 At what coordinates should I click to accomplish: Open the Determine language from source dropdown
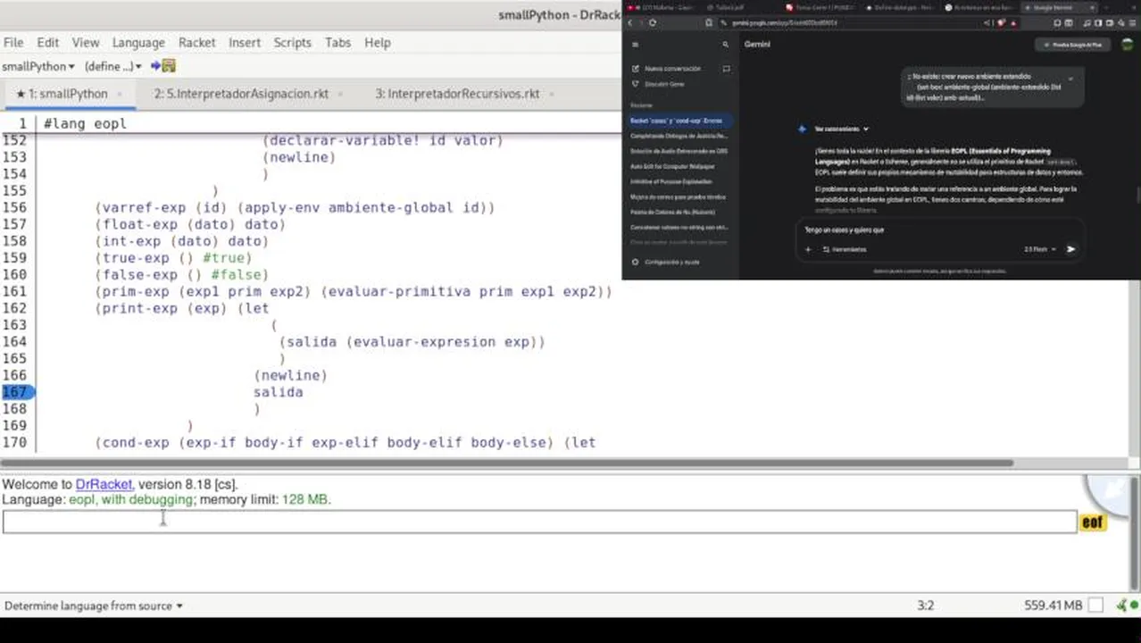93,605
